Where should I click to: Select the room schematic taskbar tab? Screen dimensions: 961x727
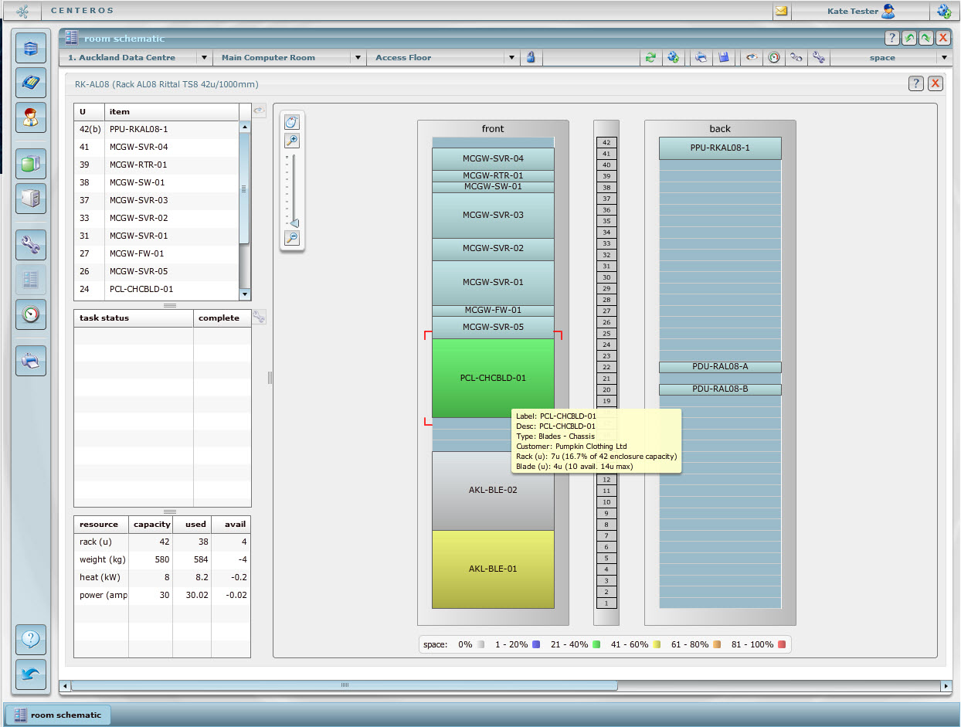[x=58, y=715]
